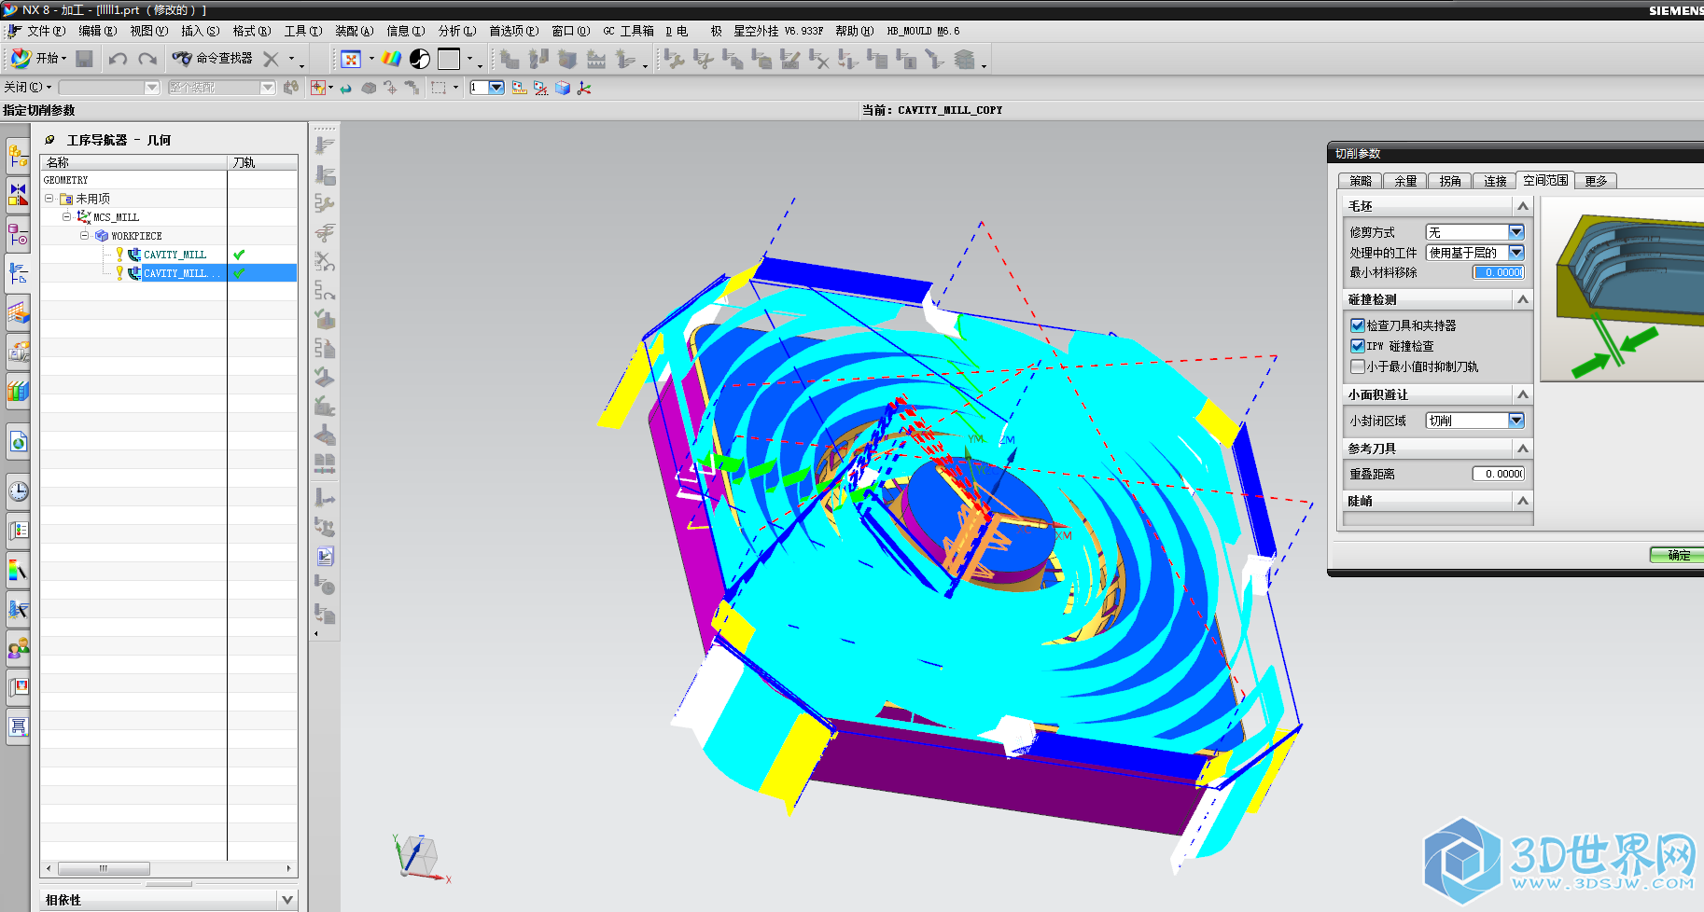This screenshot has height=912, width=1704.
Task: Open the Command Finder binoculars icon
Action: [182, 59]
